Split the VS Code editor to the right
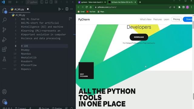Image resolution: width=194 pixels, height=109 pixels. (67, 9)
